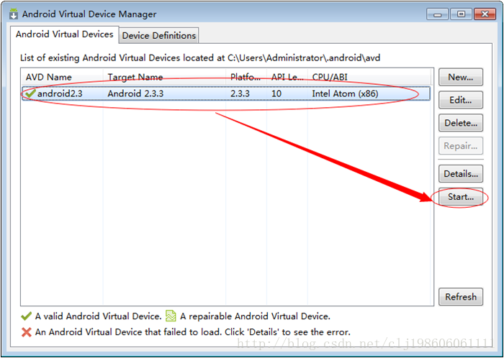Select the android2.3 device name
This screenshot has width=504, height=358.
pyautogui.click(x=60, y=93)
